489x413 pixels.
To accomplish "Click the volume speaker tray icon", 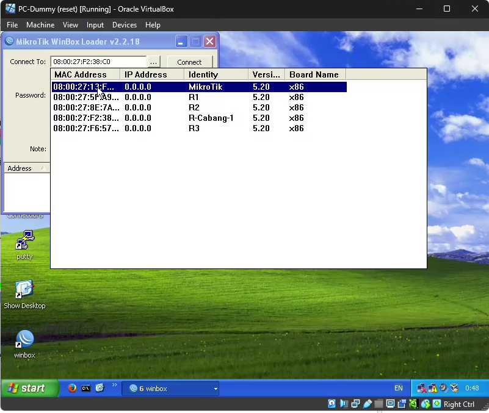I will click(x=443, y=388).
